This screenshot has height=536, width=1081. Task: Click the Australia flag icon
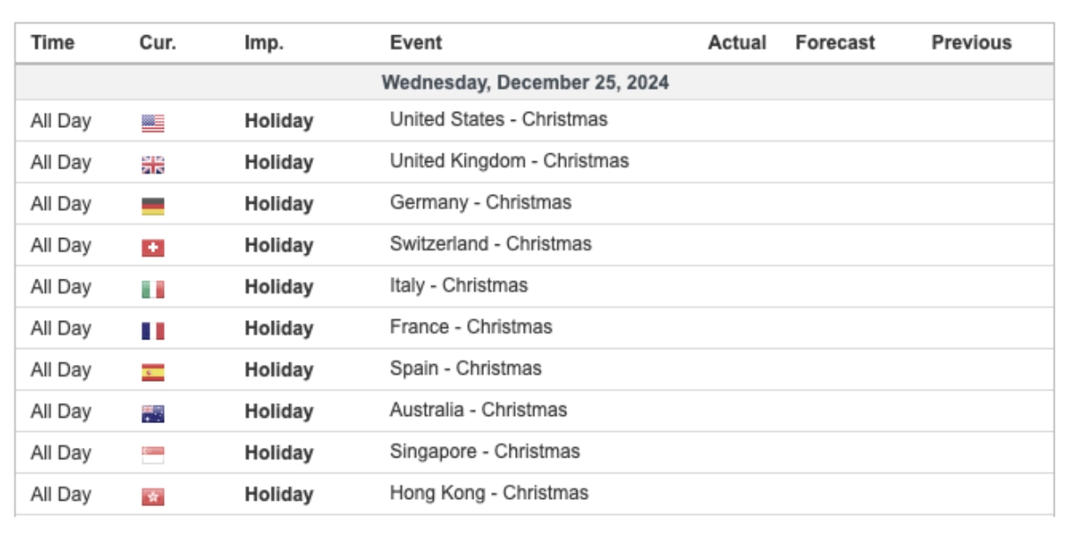pyautogui.click(x=153, y=412)
